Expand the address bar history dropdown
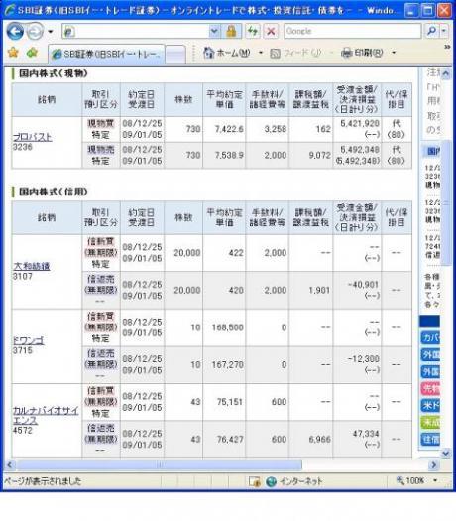 (x=215, y=31)
